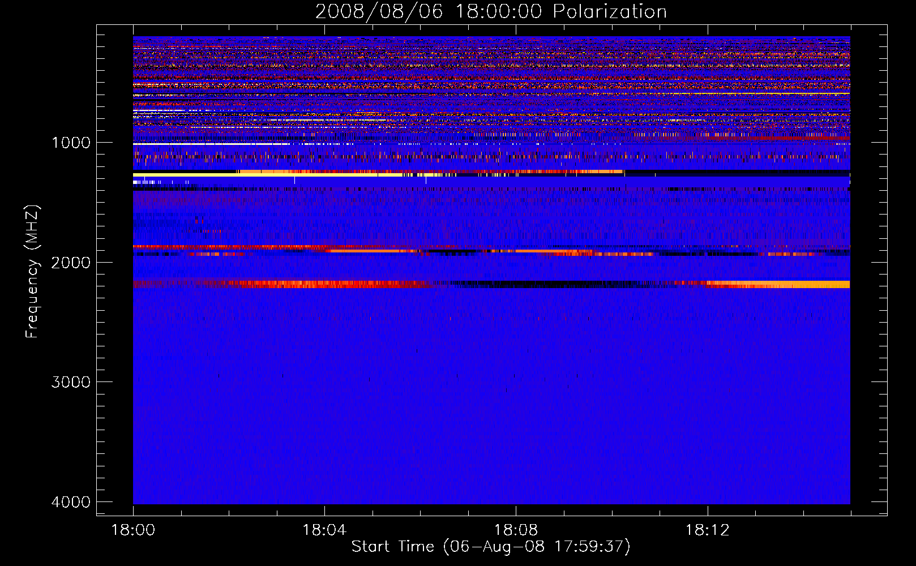Click the 18:04 time tick label
The width and height of the screenshot is (916, 566).
click(x=324, y=530)
